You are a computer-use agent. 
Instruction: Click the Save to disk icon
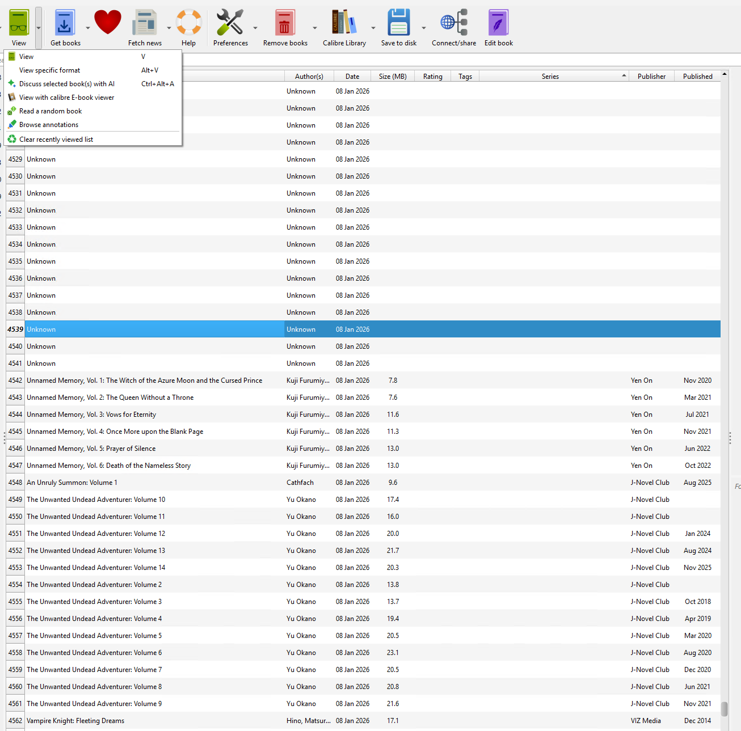pyautogui.click(x=399, y=23)
